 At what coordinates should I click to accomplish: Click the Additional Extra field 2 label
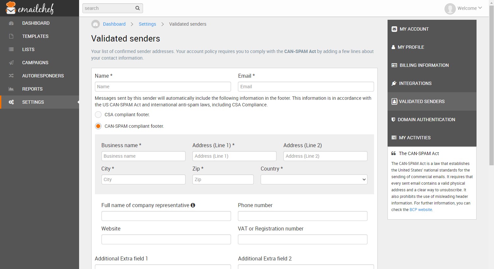[265, 258]
